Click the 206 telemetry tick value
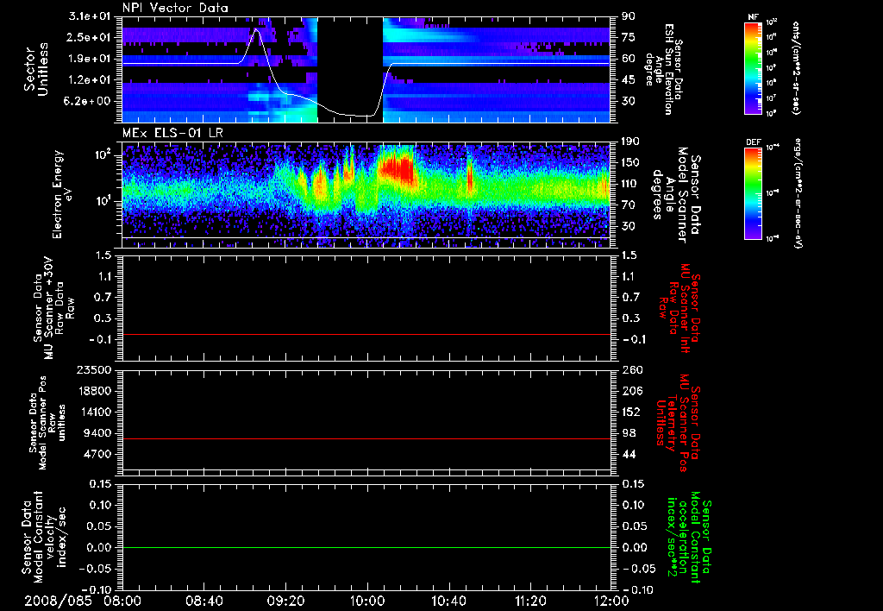The image size is (883, 611). pyautogui.click(x=630, y=391)
